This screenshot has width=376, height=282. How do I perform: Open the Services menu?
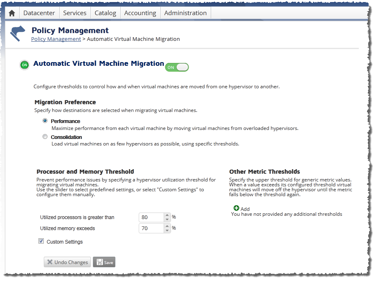[x=75, y=13]
